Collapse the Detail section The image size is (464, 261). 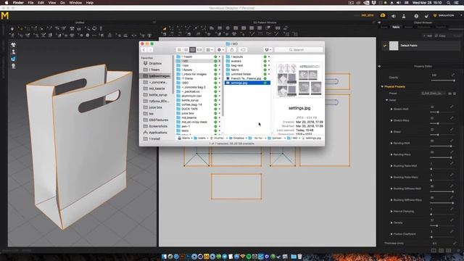386,100
